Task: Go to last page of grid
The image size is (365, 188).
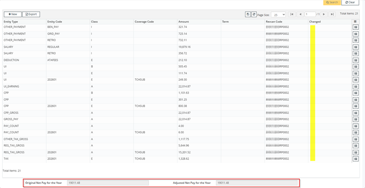Action: (x=332, y=14)
